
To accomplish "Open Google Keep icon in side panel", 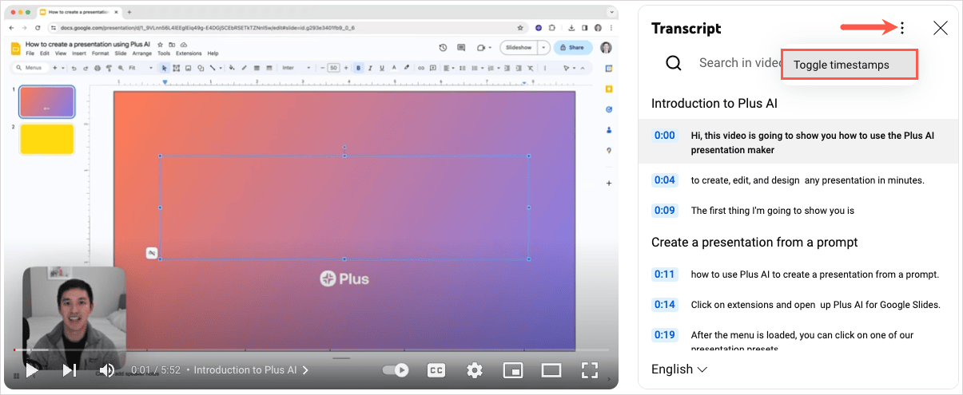I will coord(608,89).
